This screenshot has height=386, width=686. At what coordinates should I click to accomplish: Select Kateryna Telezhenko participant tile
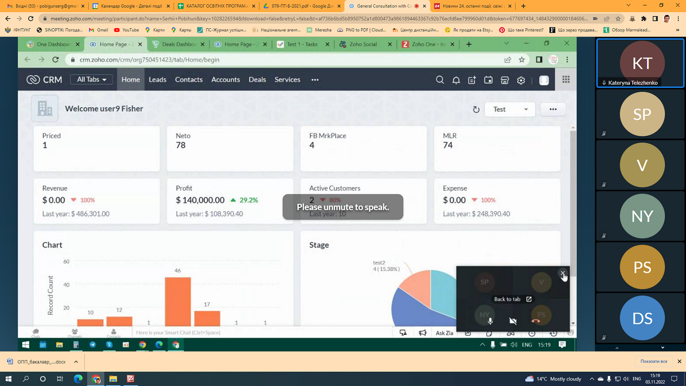click(640, 63)
